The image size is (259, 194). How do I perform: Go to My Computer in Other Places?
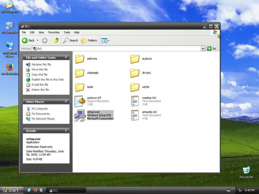click(x=40, y=109)
